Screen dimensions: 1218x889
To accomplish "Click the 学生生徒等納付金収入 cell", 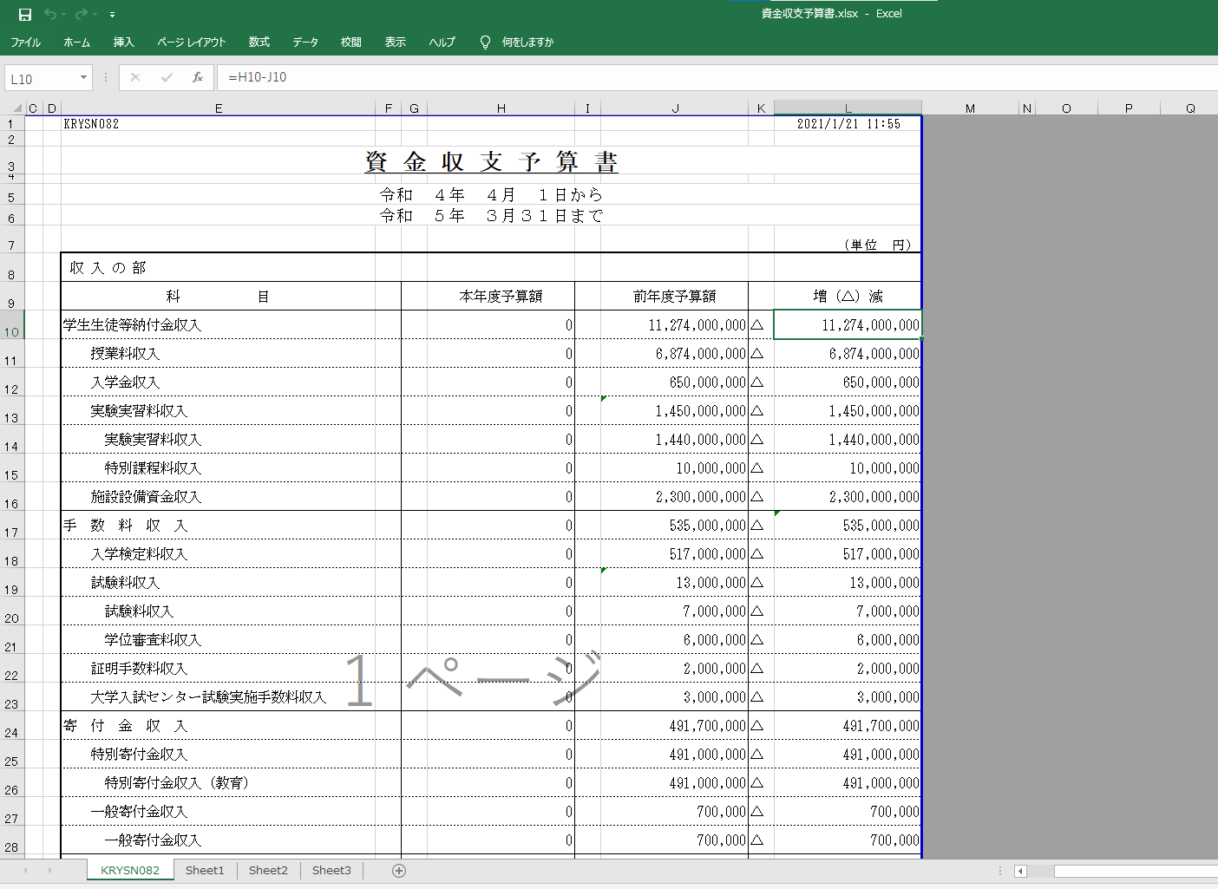I will 132,325.
